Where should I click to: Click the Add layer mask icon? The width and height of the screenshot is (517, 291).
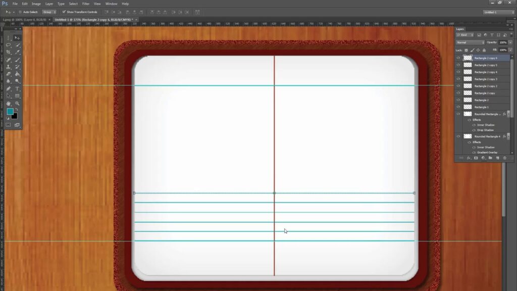(x=476, y=158)
